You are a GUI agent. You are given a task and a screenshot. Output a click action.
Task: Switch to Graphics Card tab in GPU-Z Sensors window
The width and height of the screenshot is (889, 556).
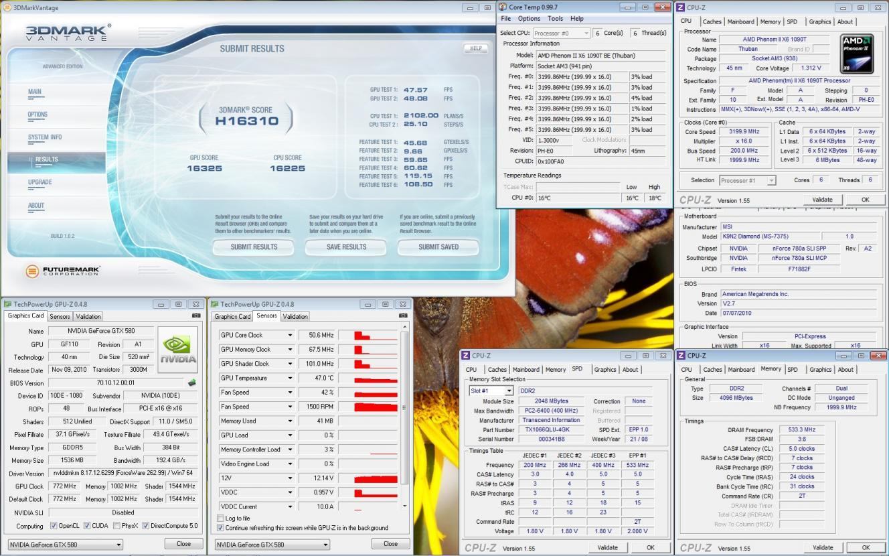[232, 316]
